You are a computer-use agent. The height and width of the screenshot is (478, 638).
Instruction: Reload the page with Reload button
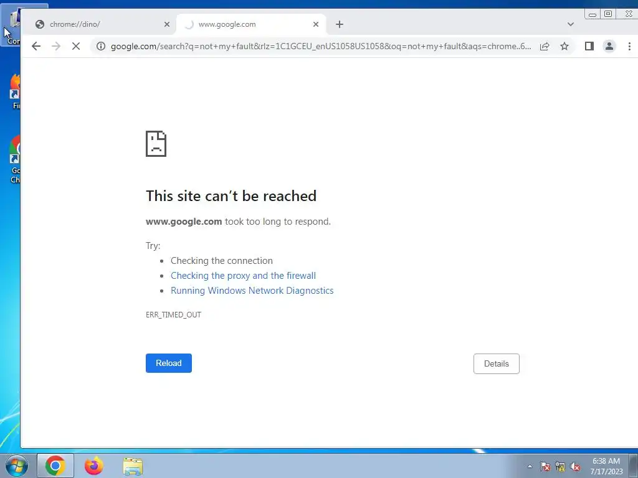(x=169, y=363)
